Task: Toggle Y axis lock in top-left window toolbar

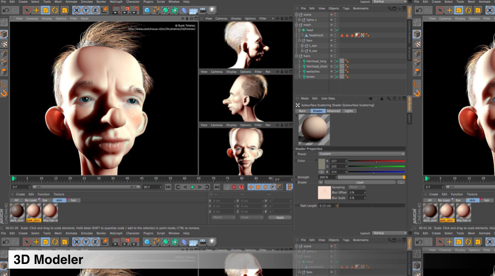Action: tap(86, 10)
